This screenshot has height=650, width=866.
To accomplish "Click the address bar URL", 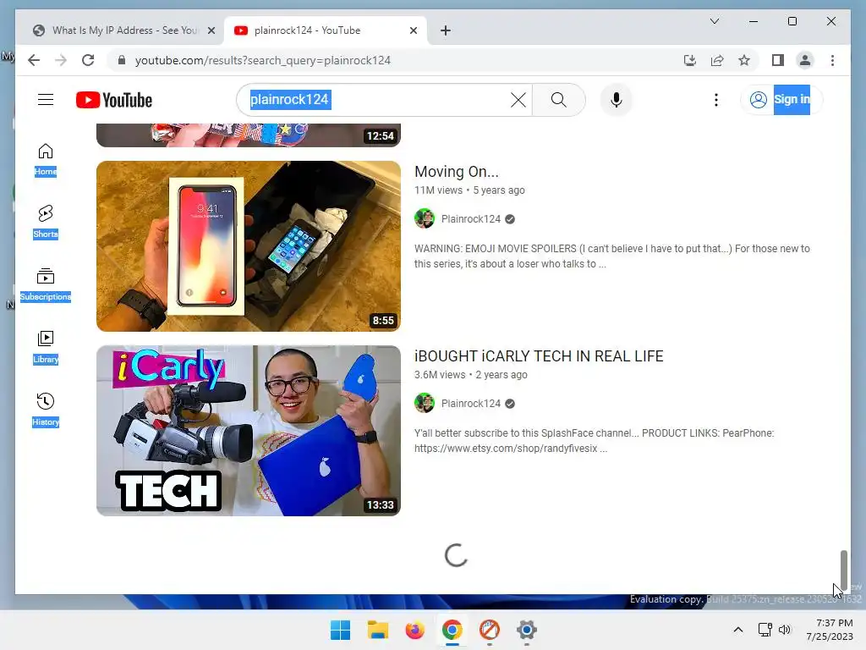I will (x=262, y=60).
